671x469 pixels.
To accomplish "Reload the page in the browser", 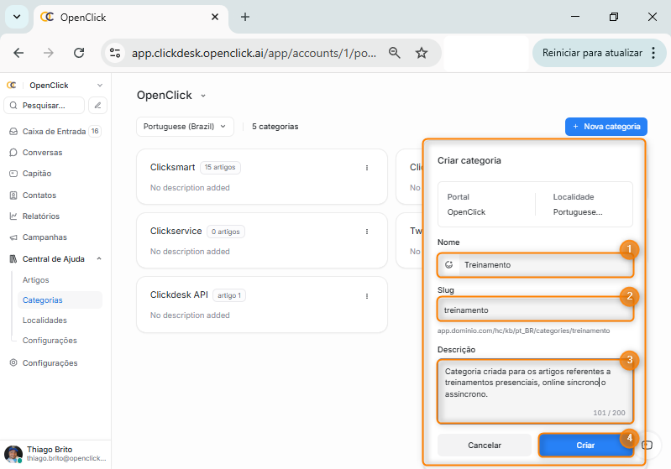I will click(79, 53).
